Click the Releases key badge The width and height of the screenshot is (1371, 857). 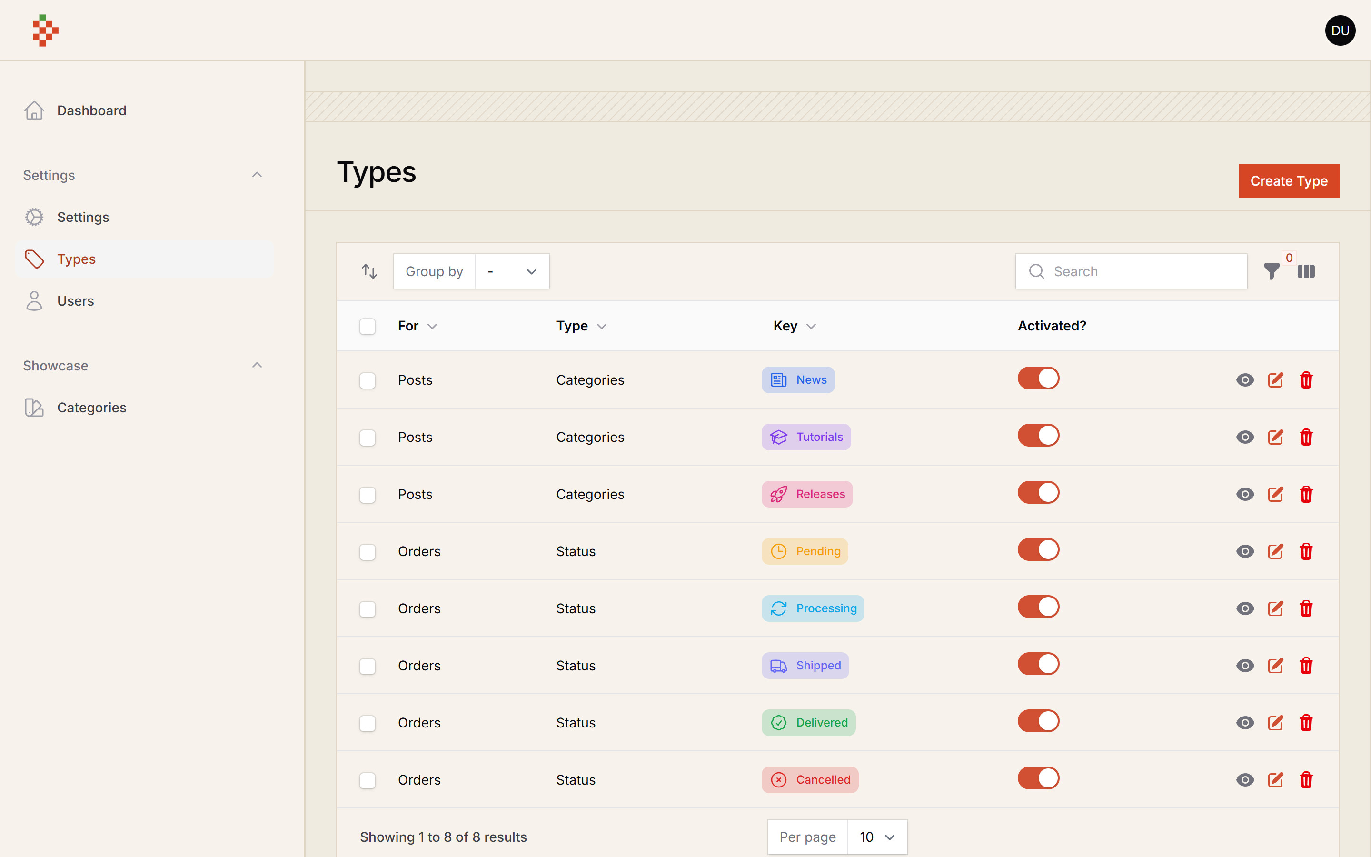tap(807, 494)
